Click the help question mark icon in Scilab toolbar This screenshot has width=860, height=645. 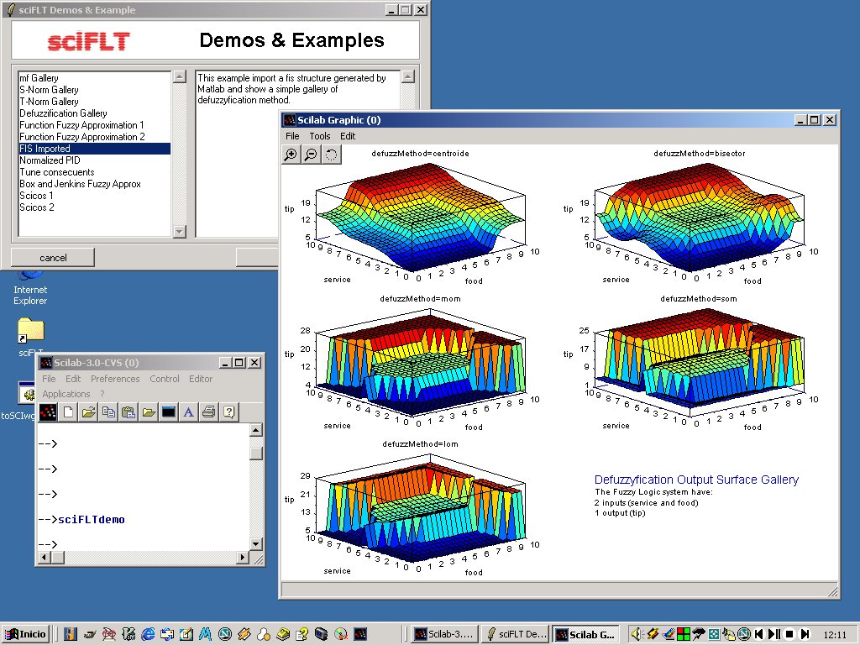click(228, 412)
